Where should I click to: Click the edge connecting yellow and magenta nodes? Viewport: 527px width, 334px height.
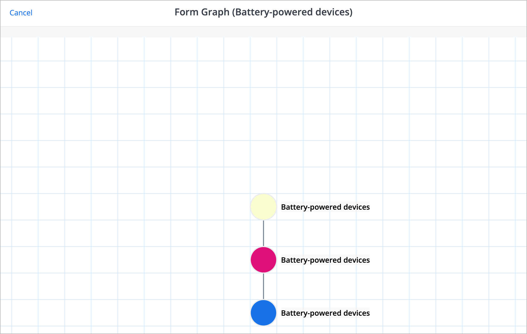pyautogui.click(x=263, y=233)
